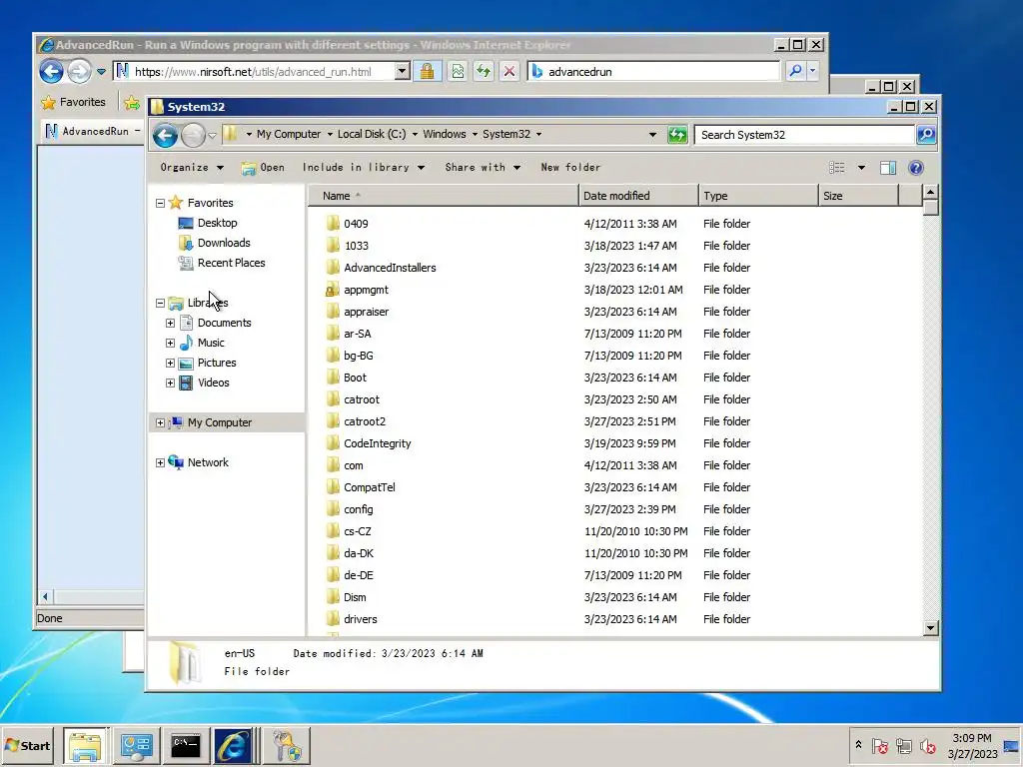
Task: Open the Explorer address bar history dropdown
Action: 652,135
